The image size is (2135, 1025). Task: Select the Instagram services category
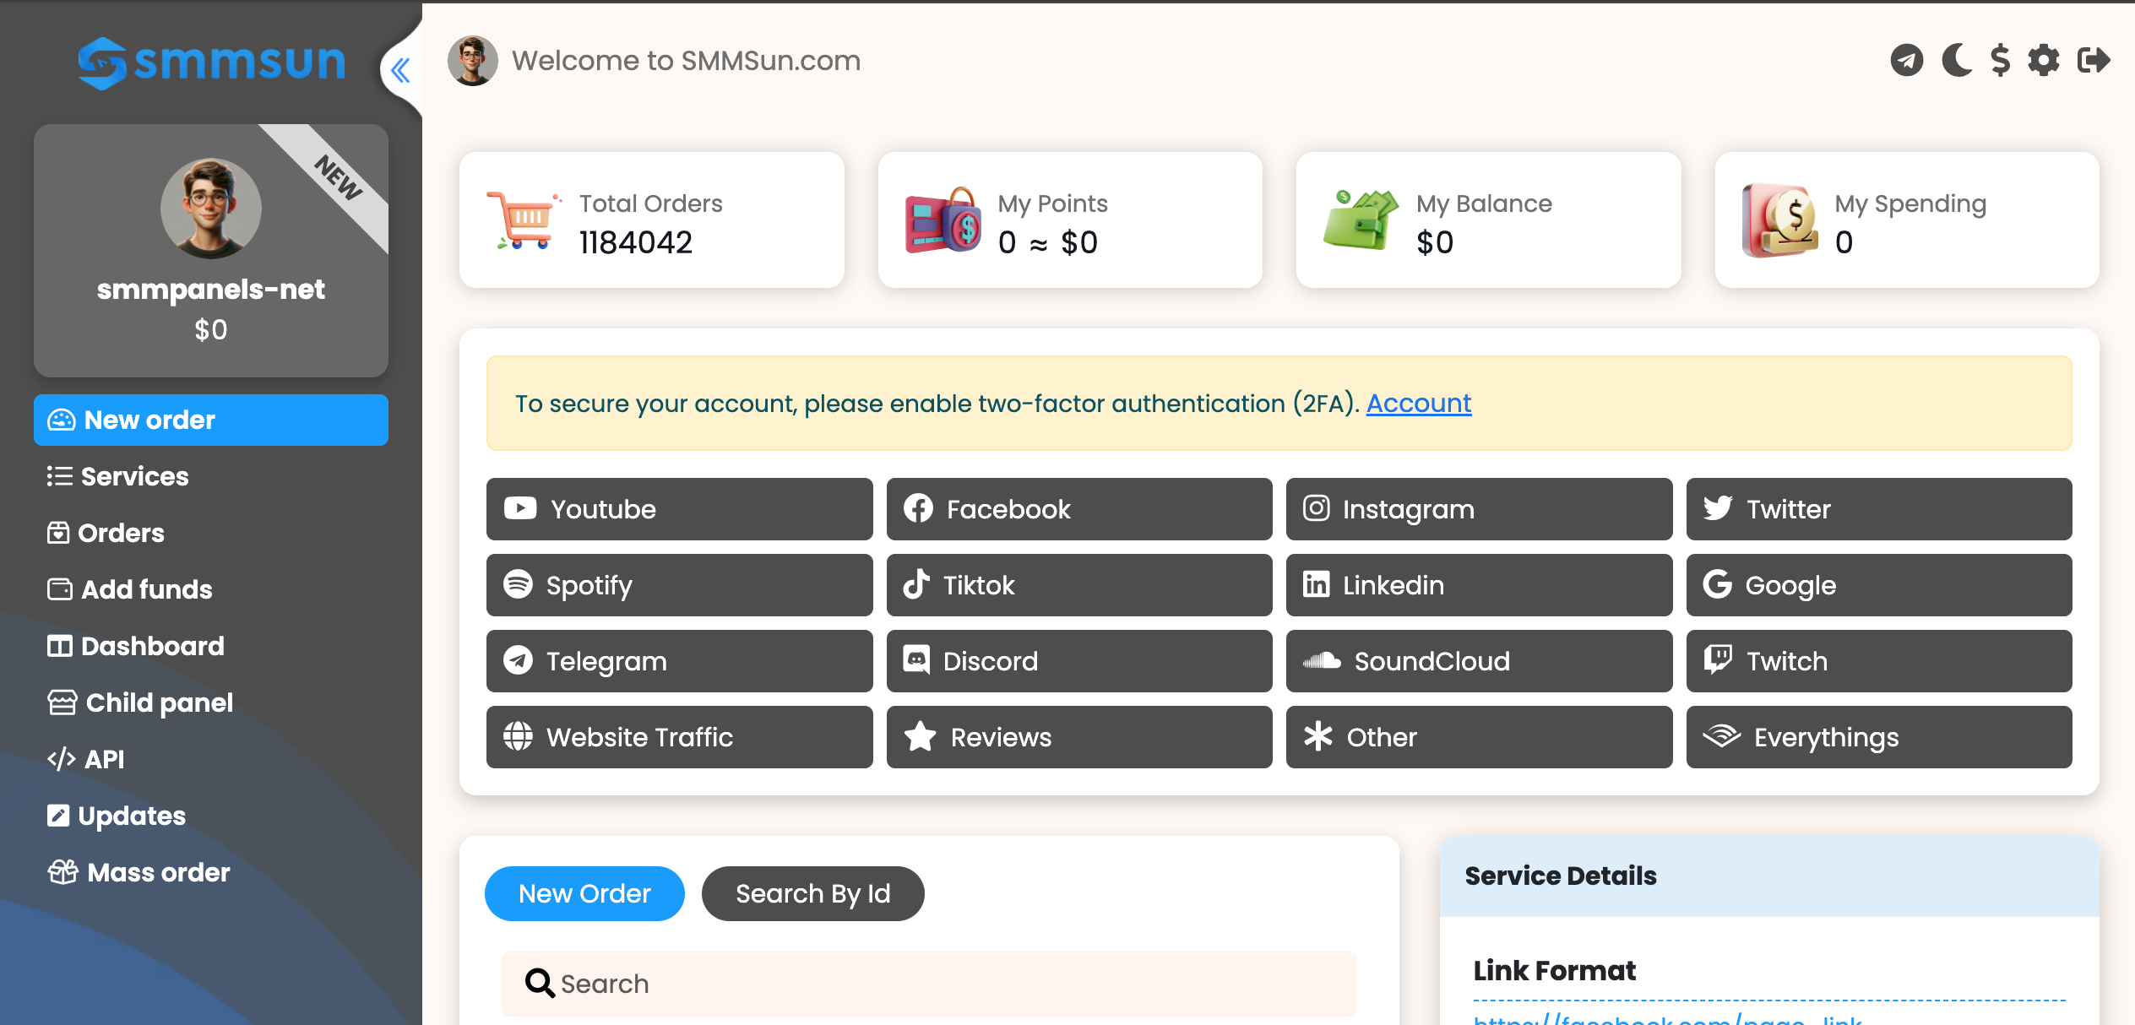pyautogui.click(x=1478, y=508)
